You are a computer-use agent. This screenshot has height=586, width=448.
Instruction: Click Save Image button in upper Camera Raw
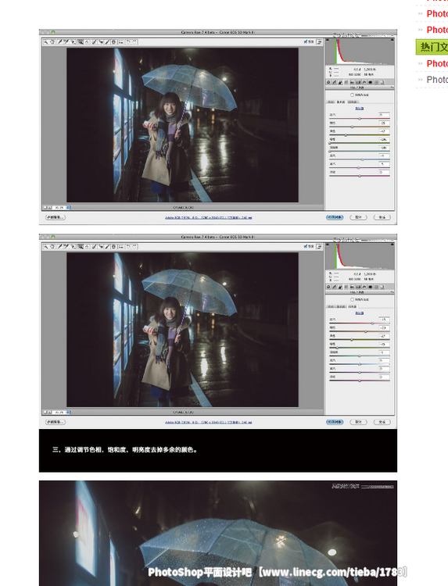[x=56, y=217]
